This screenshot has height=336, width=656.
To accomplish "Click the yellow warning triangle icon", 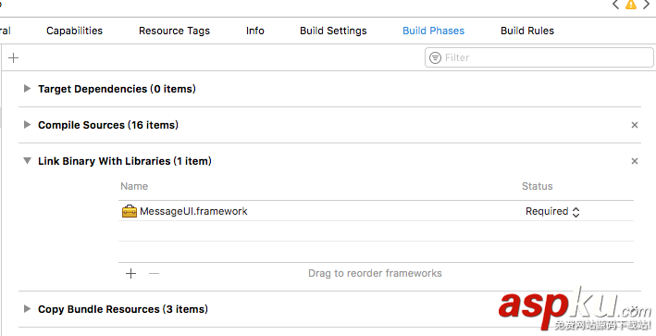I will [x=630, y=5].
